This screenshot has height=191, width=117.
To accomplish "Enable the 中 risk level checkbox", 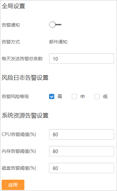I will (74, 96).
